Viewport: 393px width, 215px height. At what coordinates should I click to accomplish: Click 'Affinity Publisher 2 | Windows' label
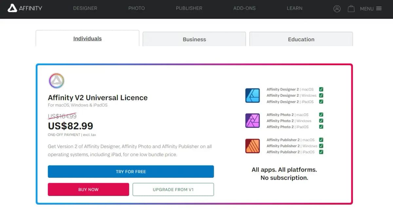click(x=292, y=146)
